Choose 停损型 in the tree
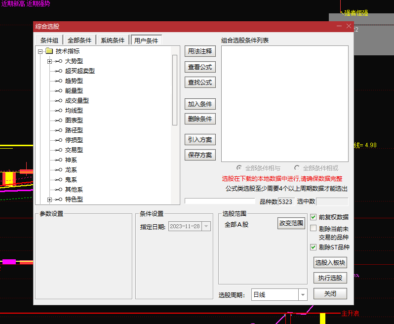 [74, 140]
